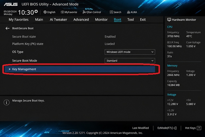
Task: Switch to the Main tab
Action: click(x=39, y=19)
